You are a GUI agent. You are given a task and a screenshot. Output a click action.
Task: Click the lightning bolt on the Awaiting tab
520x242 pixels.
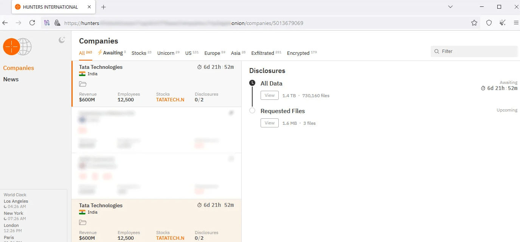(x=100, y=53)
